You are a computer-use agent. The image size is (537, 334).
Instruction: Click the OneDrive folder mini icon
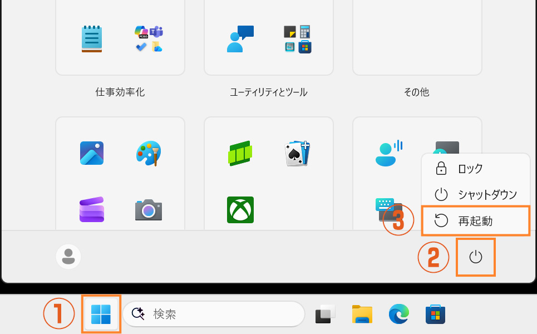pyautogui.click(x=157, y=47)
